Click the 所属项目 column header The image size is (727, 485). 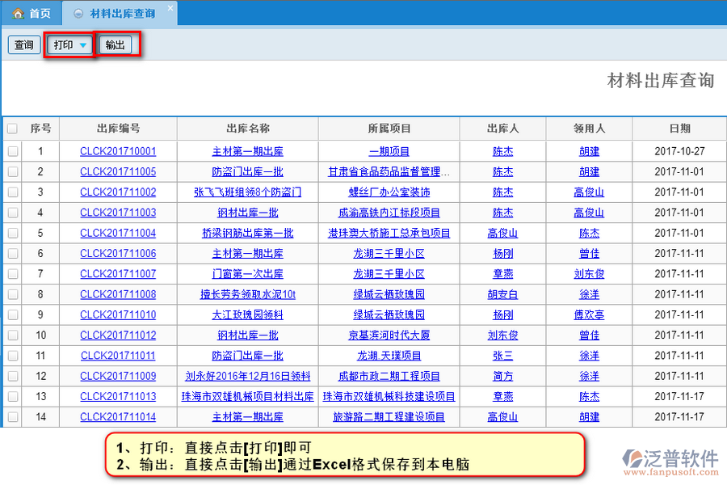pos(389,129)
